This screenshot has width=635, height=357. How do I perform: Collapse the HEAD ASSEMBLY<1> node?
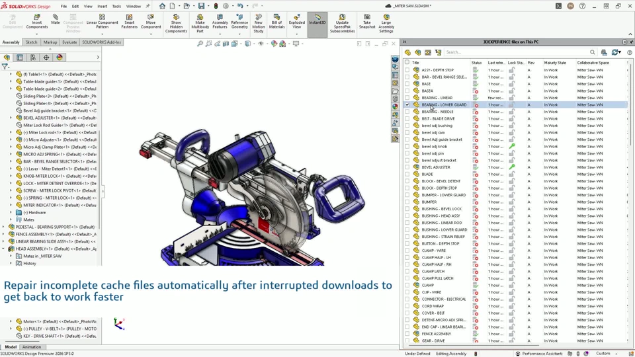3,249
